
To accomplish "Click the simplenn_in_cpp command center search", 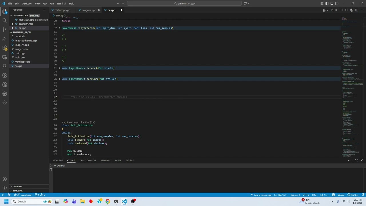I will pyautogui.click(x=184, y=3).
